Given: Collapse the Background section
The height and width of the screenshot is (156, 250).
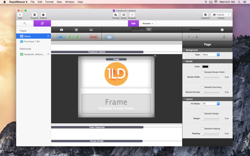Looking at the screenshot, I should coord(184,50).
